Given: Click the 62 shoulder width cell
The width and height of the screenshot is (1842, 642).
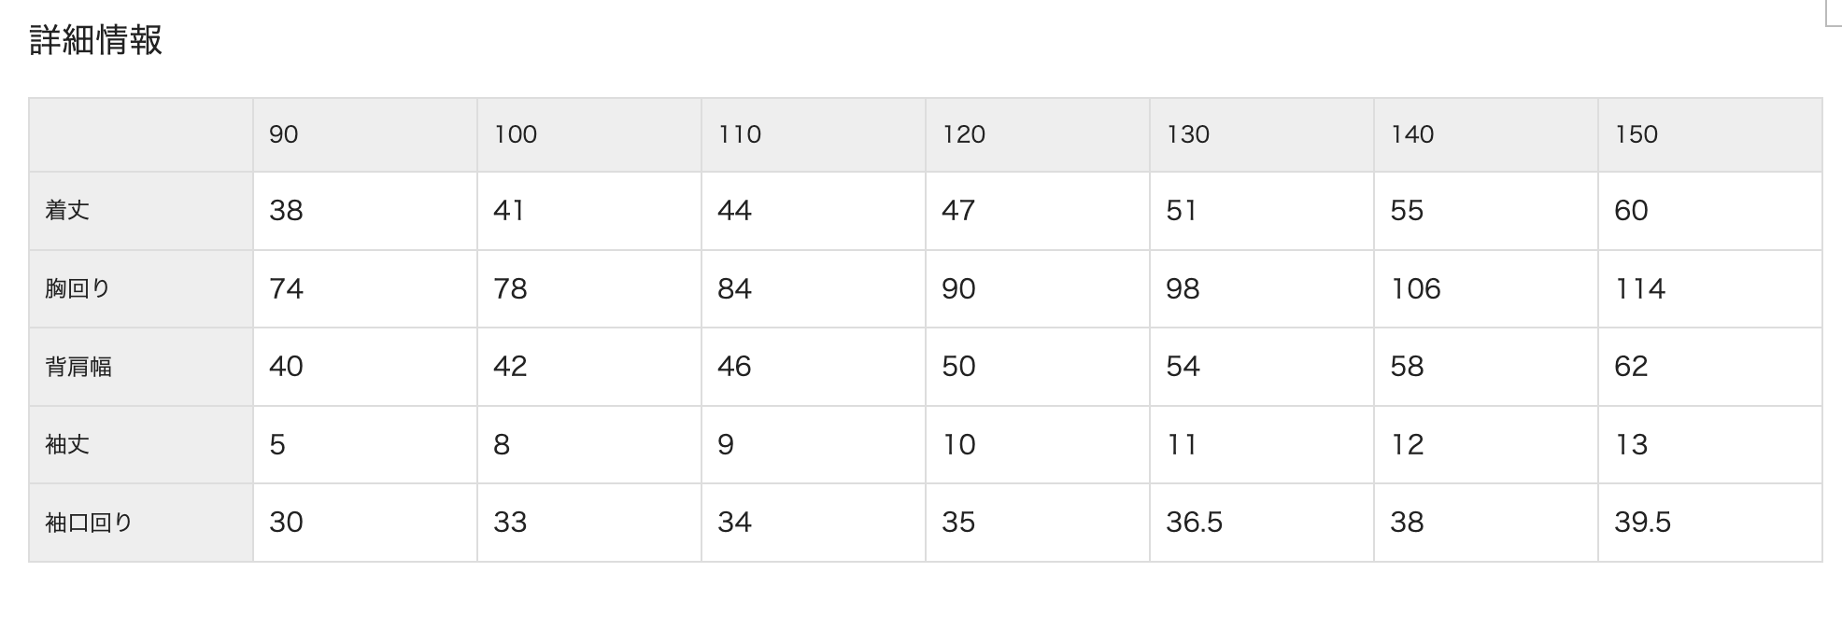Looking at the screenshot, I should (x=1710, y=367).
